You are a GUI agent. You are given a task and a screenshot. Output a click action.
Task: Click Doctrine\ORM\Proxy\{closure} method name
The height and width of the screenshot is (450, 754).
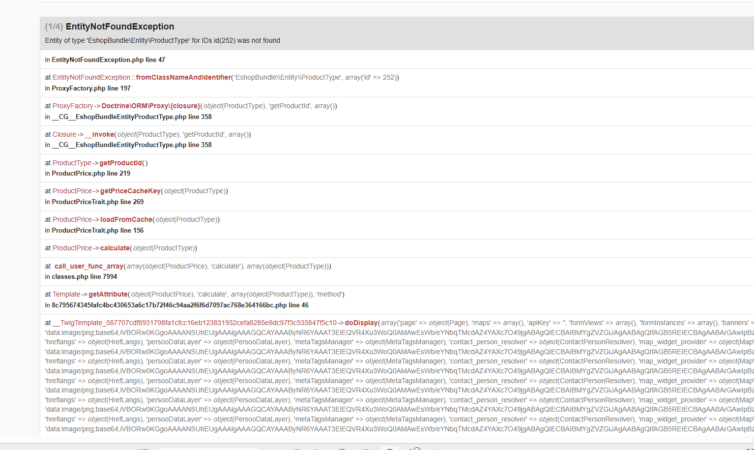[x=151, y=106]
